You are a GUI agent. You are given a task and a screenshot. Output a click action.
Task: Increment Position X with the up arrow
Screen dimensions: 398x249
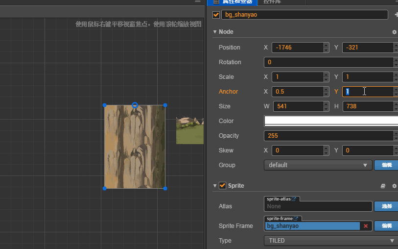tap(326, 45)
